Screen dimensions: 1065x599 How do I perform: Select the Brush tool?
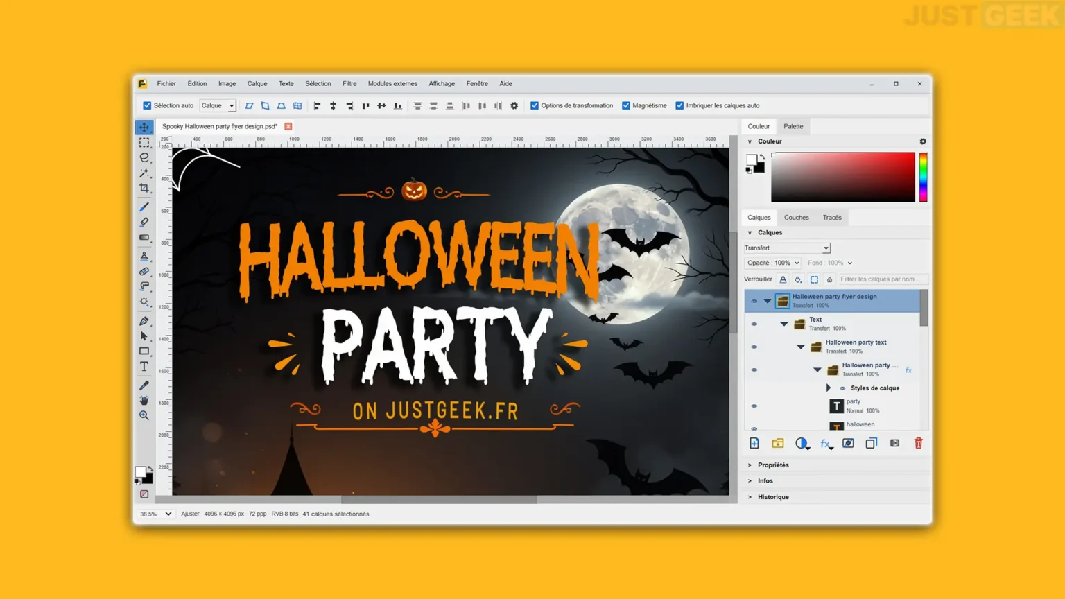click(144, 207)
